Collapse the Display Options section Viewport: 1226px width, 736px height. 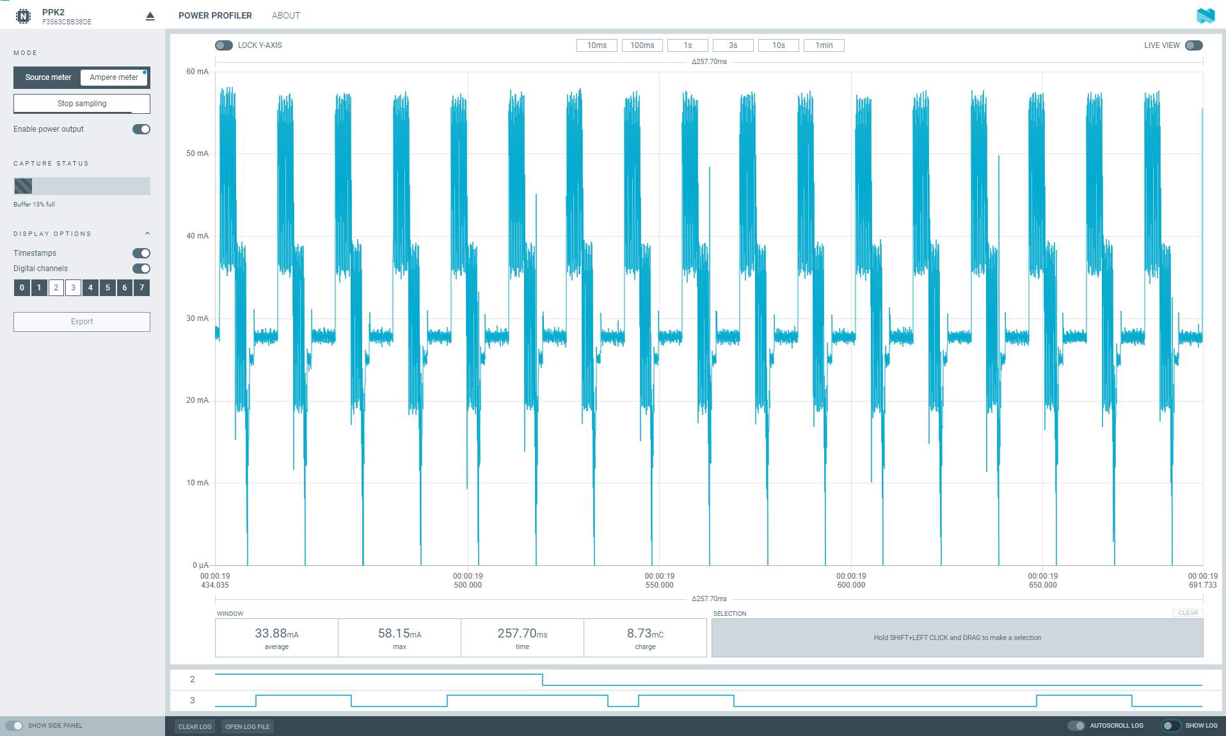tap(148, 233)
